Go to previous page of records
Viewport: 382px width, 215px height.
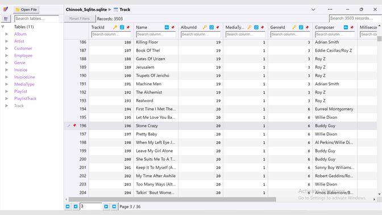pos(76,206)
